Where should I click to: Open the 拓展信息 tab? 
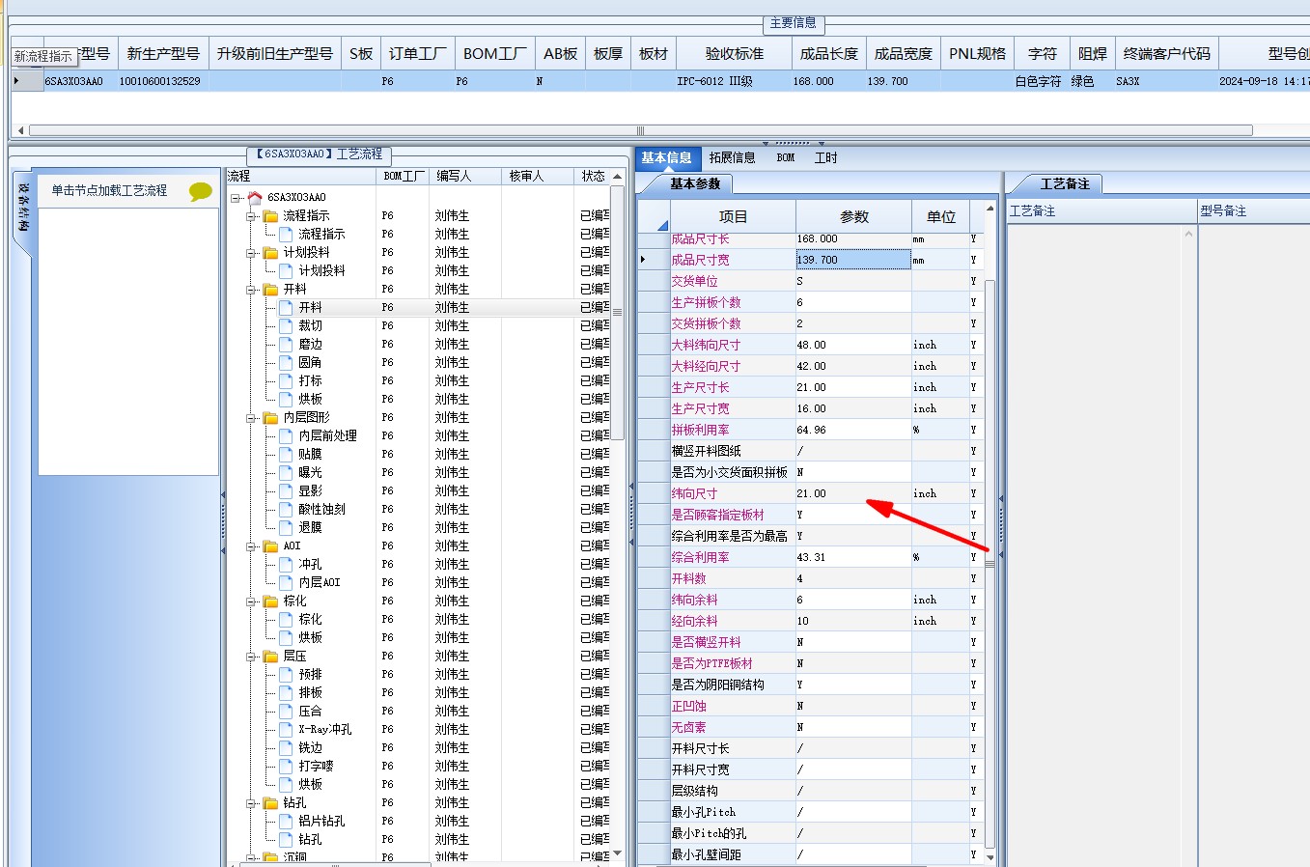click(732, 157)
